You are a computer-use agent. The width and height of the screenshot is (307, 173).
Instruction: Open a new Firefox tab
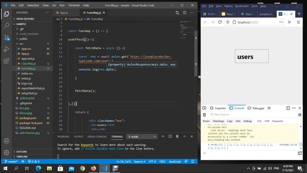[299, 14]
